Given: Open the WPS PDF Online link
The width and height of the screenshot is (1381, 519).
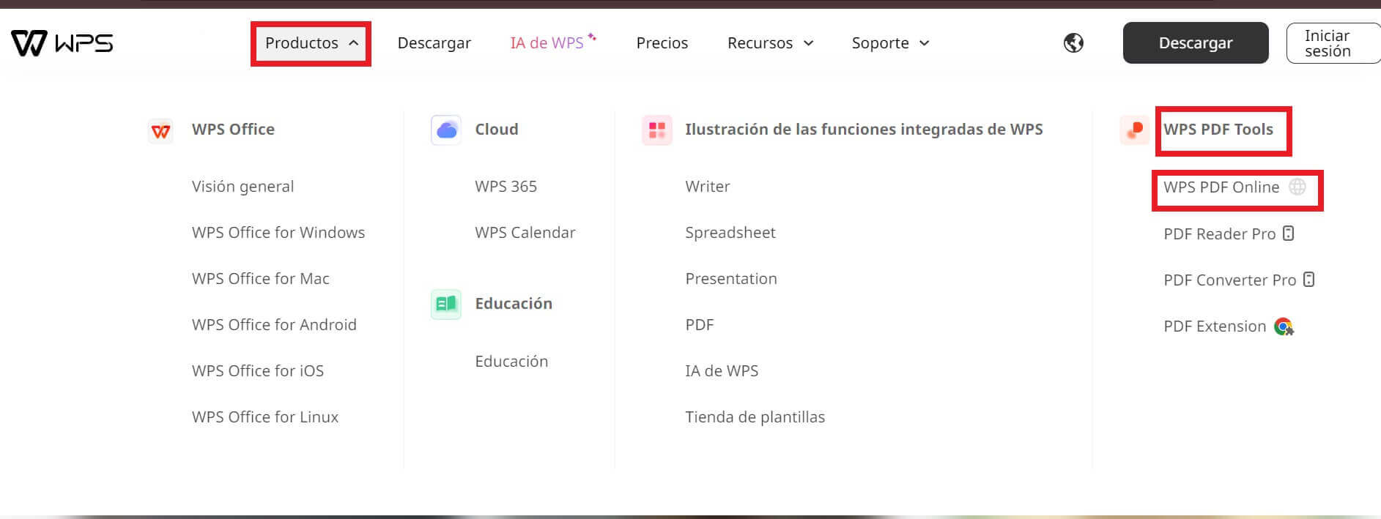Looking at the screenshot, I should tap(1221, 187).
